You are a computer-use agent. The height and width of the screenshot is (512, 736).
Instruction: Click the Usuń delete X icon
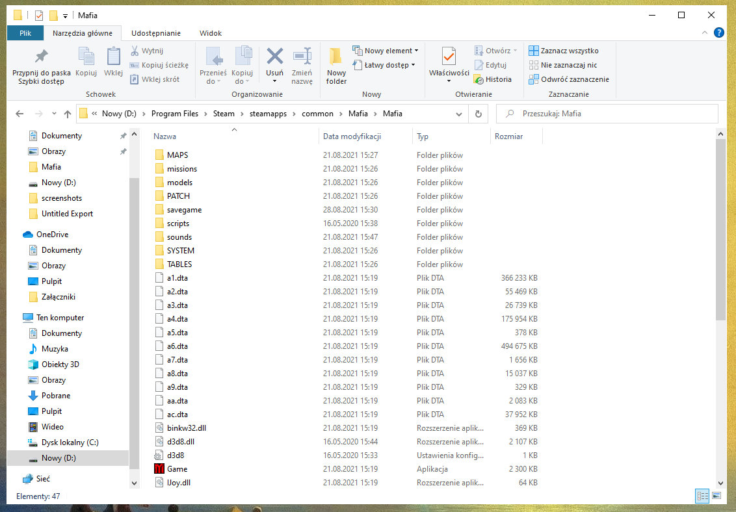point(275,57)
